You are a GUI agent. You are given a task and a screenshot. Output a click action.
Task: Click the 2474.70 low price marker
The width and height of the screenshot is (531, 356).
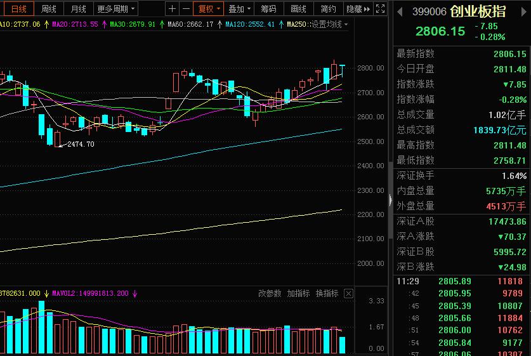click(x=81, y=144)
